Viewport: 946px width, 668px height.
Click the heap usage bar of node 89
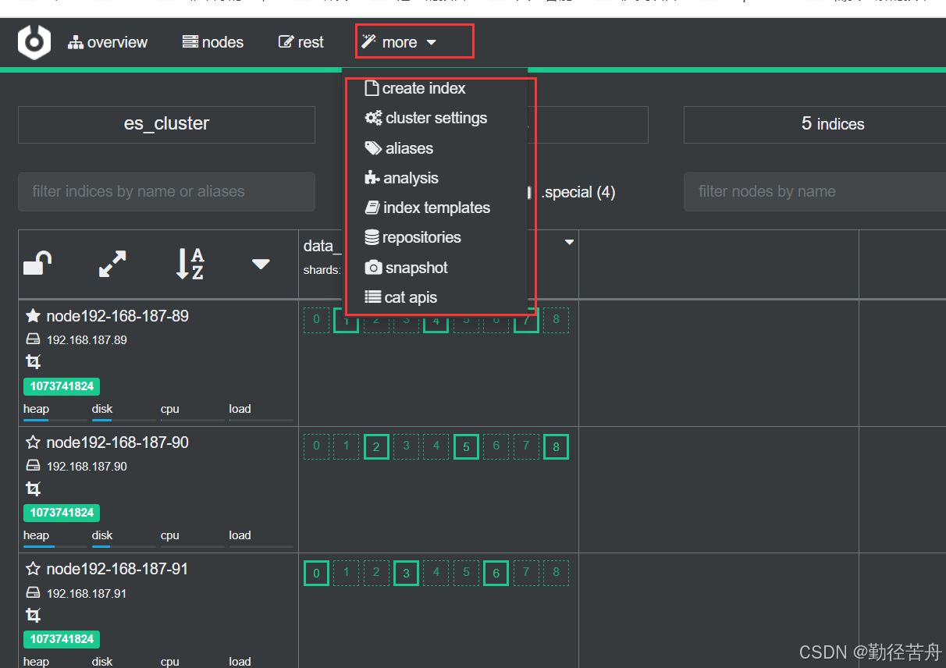(55, 420)
